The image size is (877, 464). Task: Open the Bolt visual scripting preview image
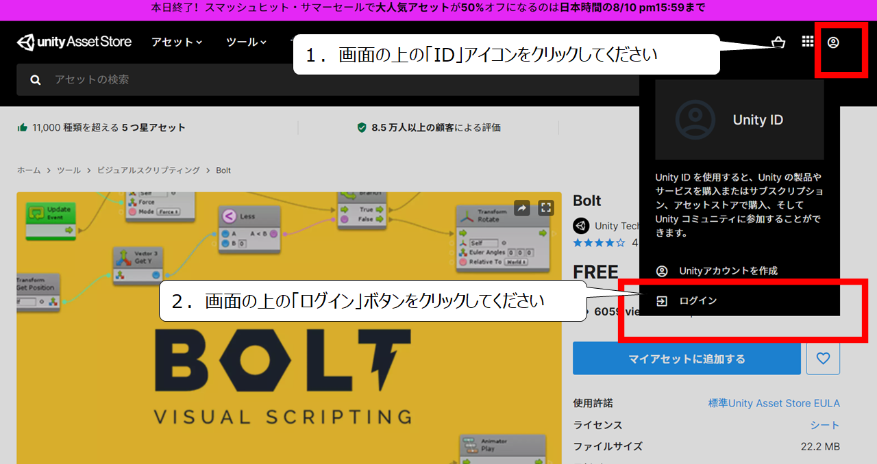pyautogui.click(x=289, y=328)
